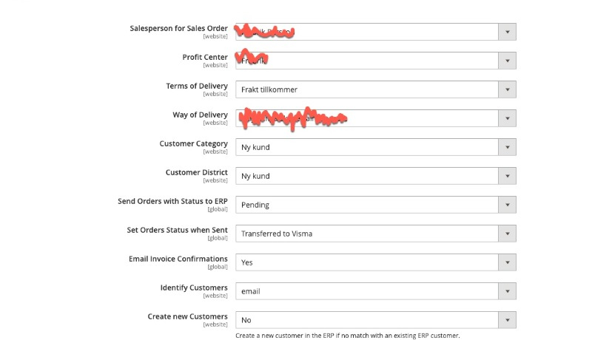This screenshot has width=592, height=340.
Task: Change the Create new Customers No select
Action: click(376, 320)
